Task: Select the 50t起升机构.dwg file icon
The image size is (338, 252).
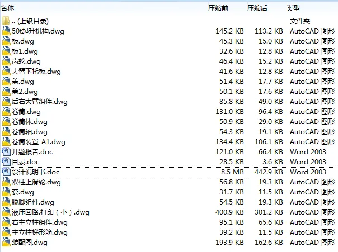Action: coord(6,31)
